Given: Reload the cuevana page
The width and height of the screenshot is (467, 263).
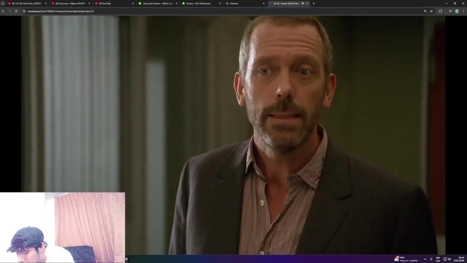Looking at the screenshot, I should (16, 11).
